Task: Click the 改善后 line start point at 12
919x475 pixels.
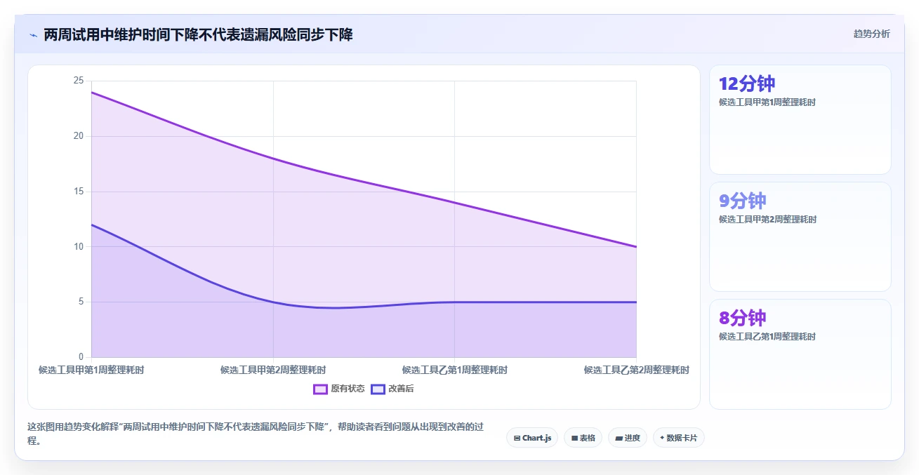Action: coord(91,225)
